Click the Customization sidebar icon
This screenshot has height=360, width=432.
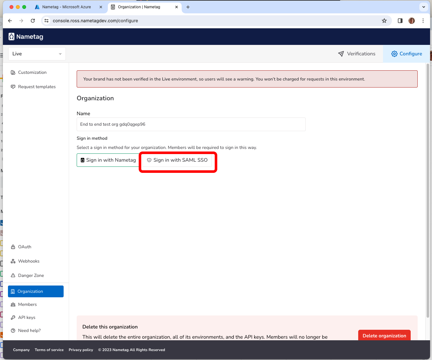pos(13,72)
